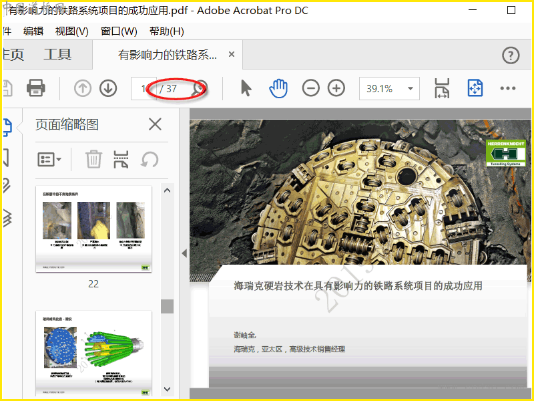Click the thumbnail panel scrollbar handle
The width and height of the screenshot is (534, 401).
point(167,306)
